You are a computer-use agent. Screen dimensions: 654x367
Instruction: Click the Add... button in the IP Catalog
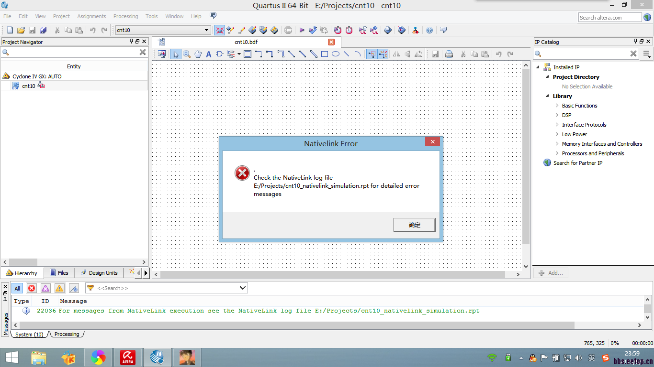pos(551,273)
